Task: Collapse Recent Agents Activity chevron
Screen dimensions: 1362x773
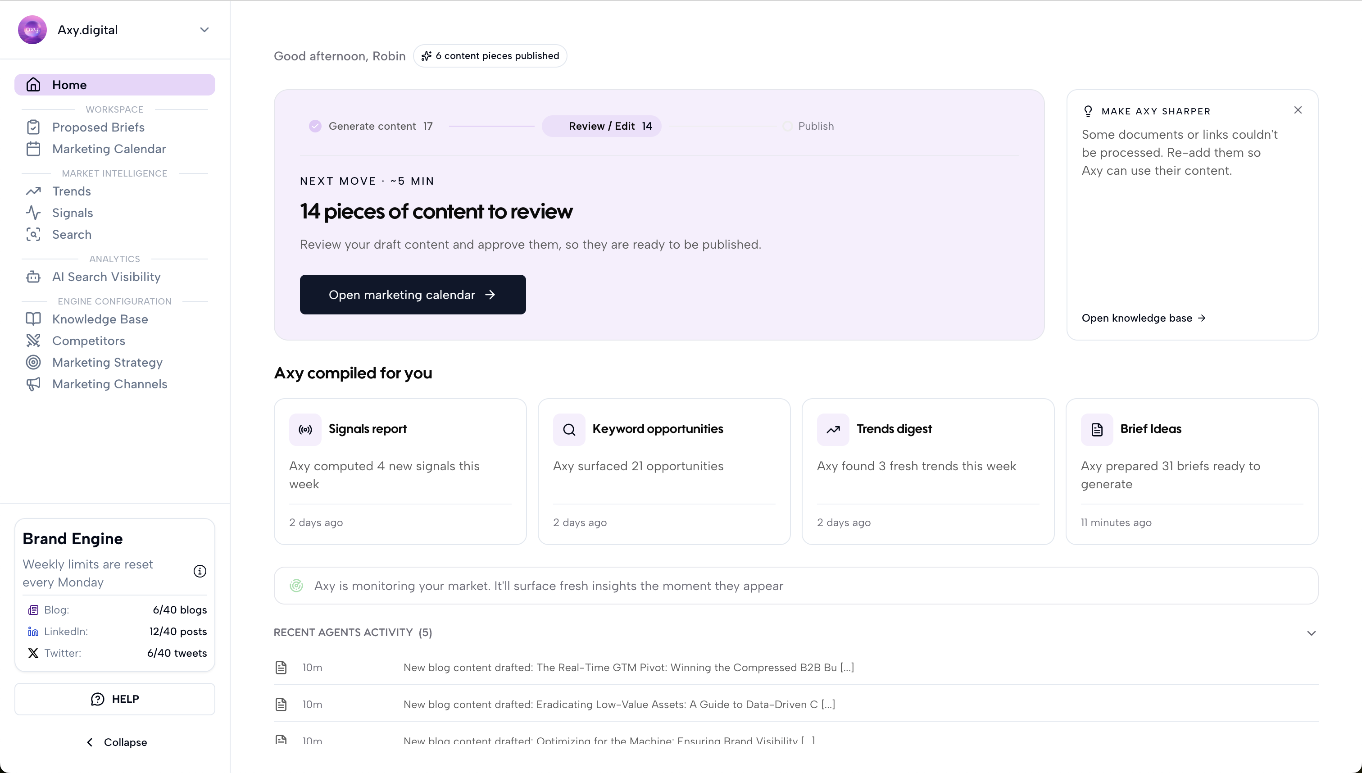Action: pos(1311,633)
